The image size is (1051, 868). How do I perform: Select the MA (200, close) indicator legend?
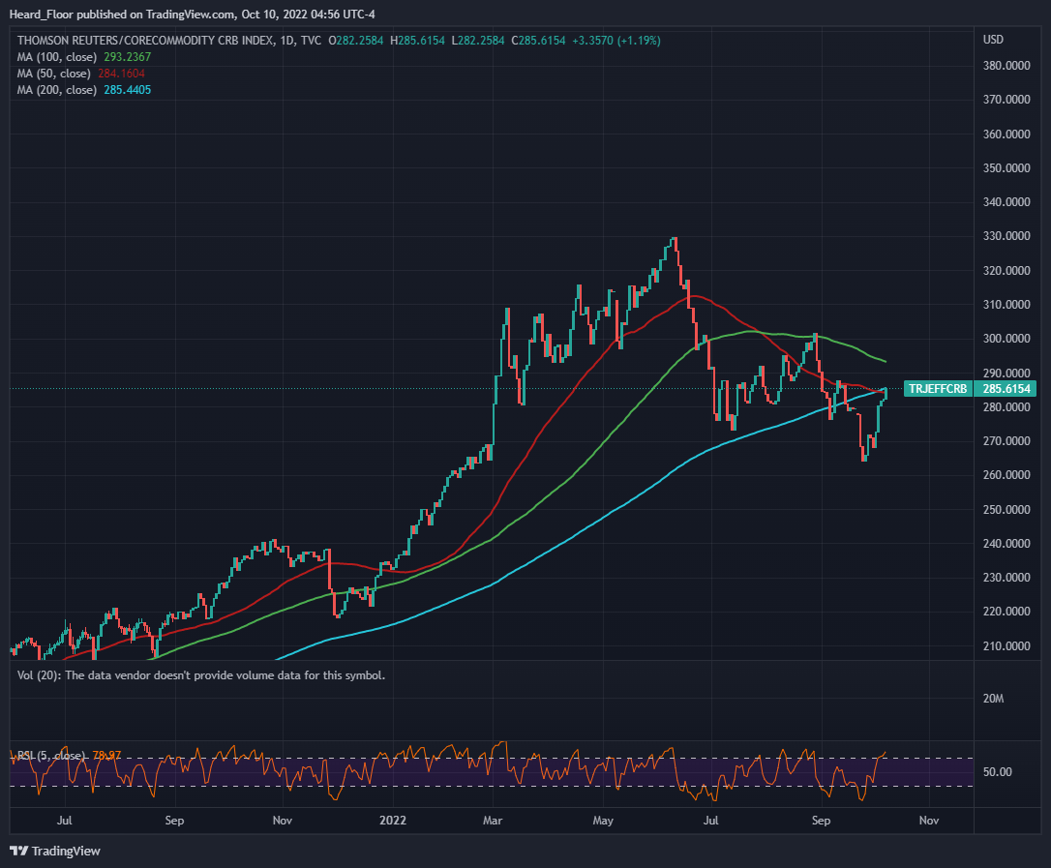pyautogui.click(x=57, y=90)
